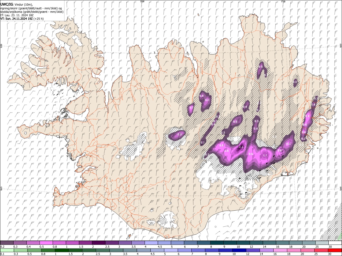Select the valid time 'VT: Sun. 24.11.2024 19Z'
This screenshot has height=256, width=342.
point(17,19)
